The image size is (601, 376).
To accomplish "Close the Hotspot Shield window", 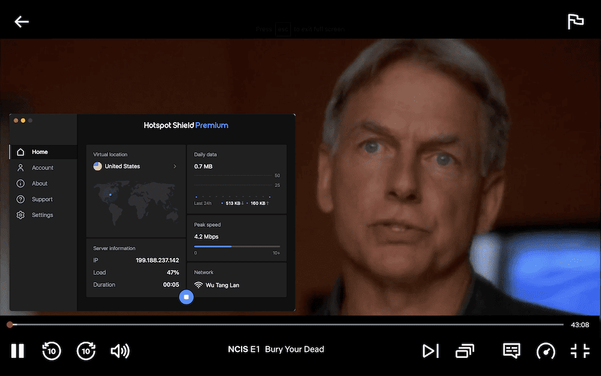I will point(16,120).
